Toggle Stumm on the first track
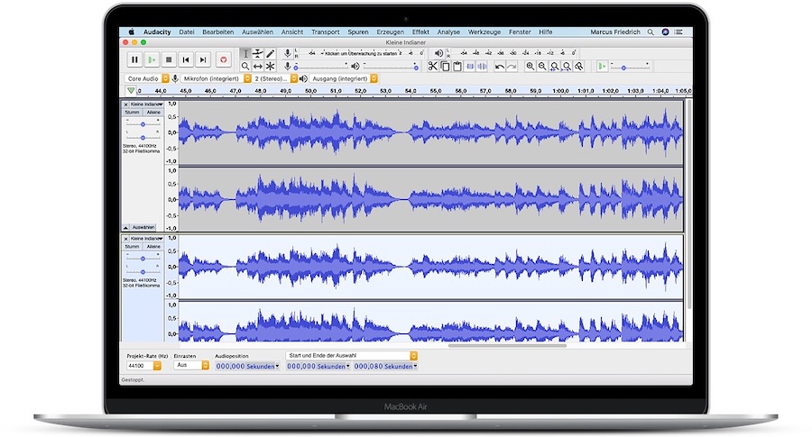The width and height of the screenshot is (812, 437). [132, 113]
